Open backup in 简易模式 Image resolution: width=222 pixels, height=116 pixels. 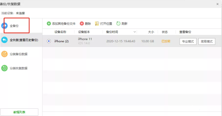point(207,41)
